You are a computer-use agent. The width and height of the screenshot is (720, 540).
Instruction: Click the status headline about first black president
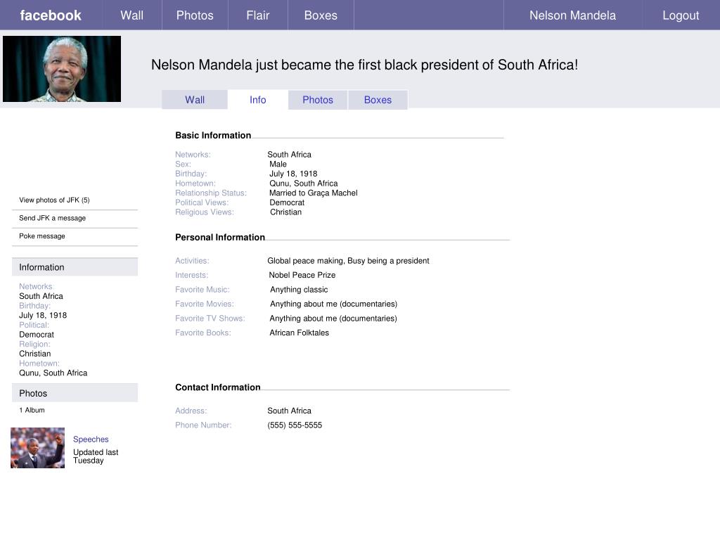(x=365, y=65)
